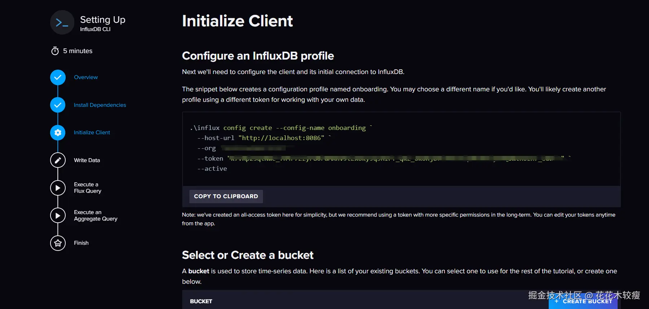This screenshot has height=309, width=649.
Task: Jump to the Write Data step
Action: [87, 160]
